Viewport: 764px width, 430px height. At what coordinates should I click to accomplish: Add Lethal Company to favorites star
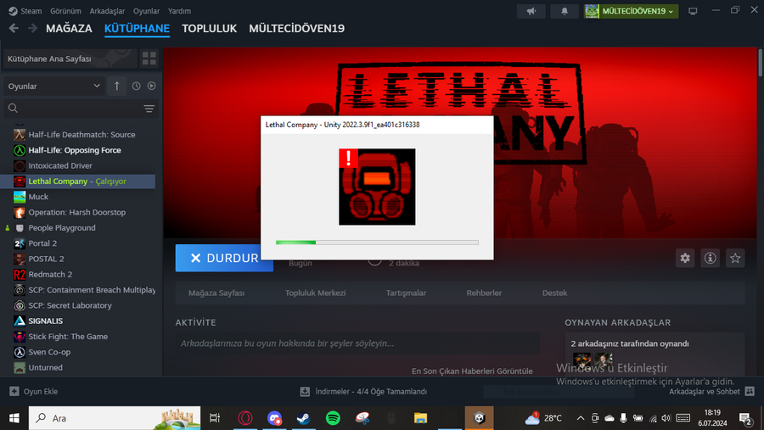point(735,258)
